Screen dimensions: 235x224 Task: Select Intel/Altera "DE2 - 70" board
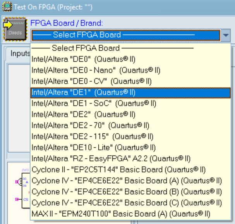point(130,126)
